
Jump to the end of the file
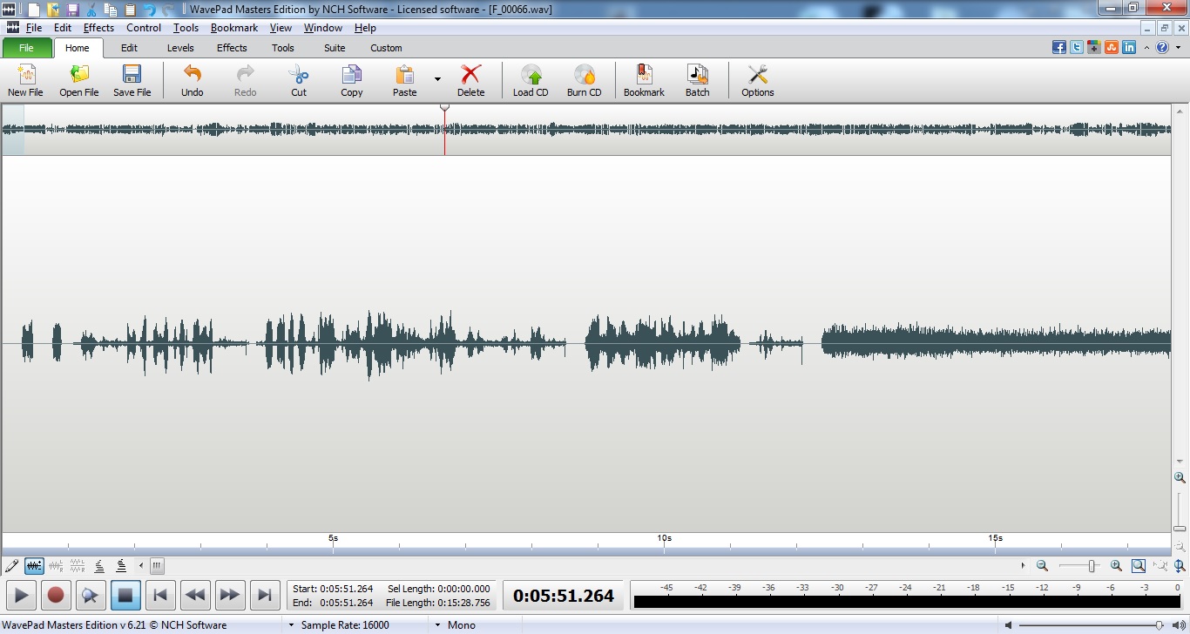[265, 596]
